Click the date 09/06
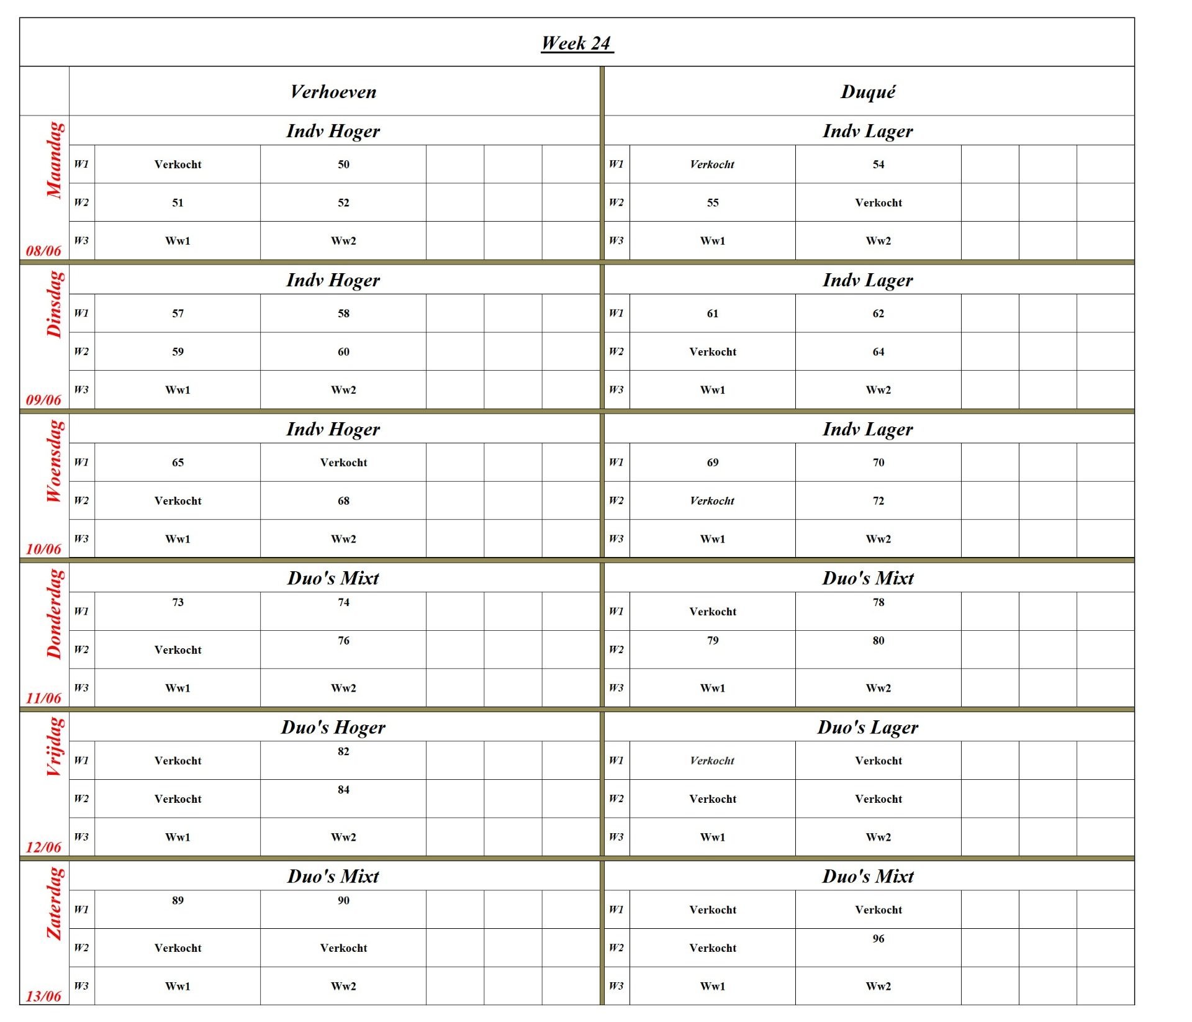1192x1022 pixels. click(43, 400)
